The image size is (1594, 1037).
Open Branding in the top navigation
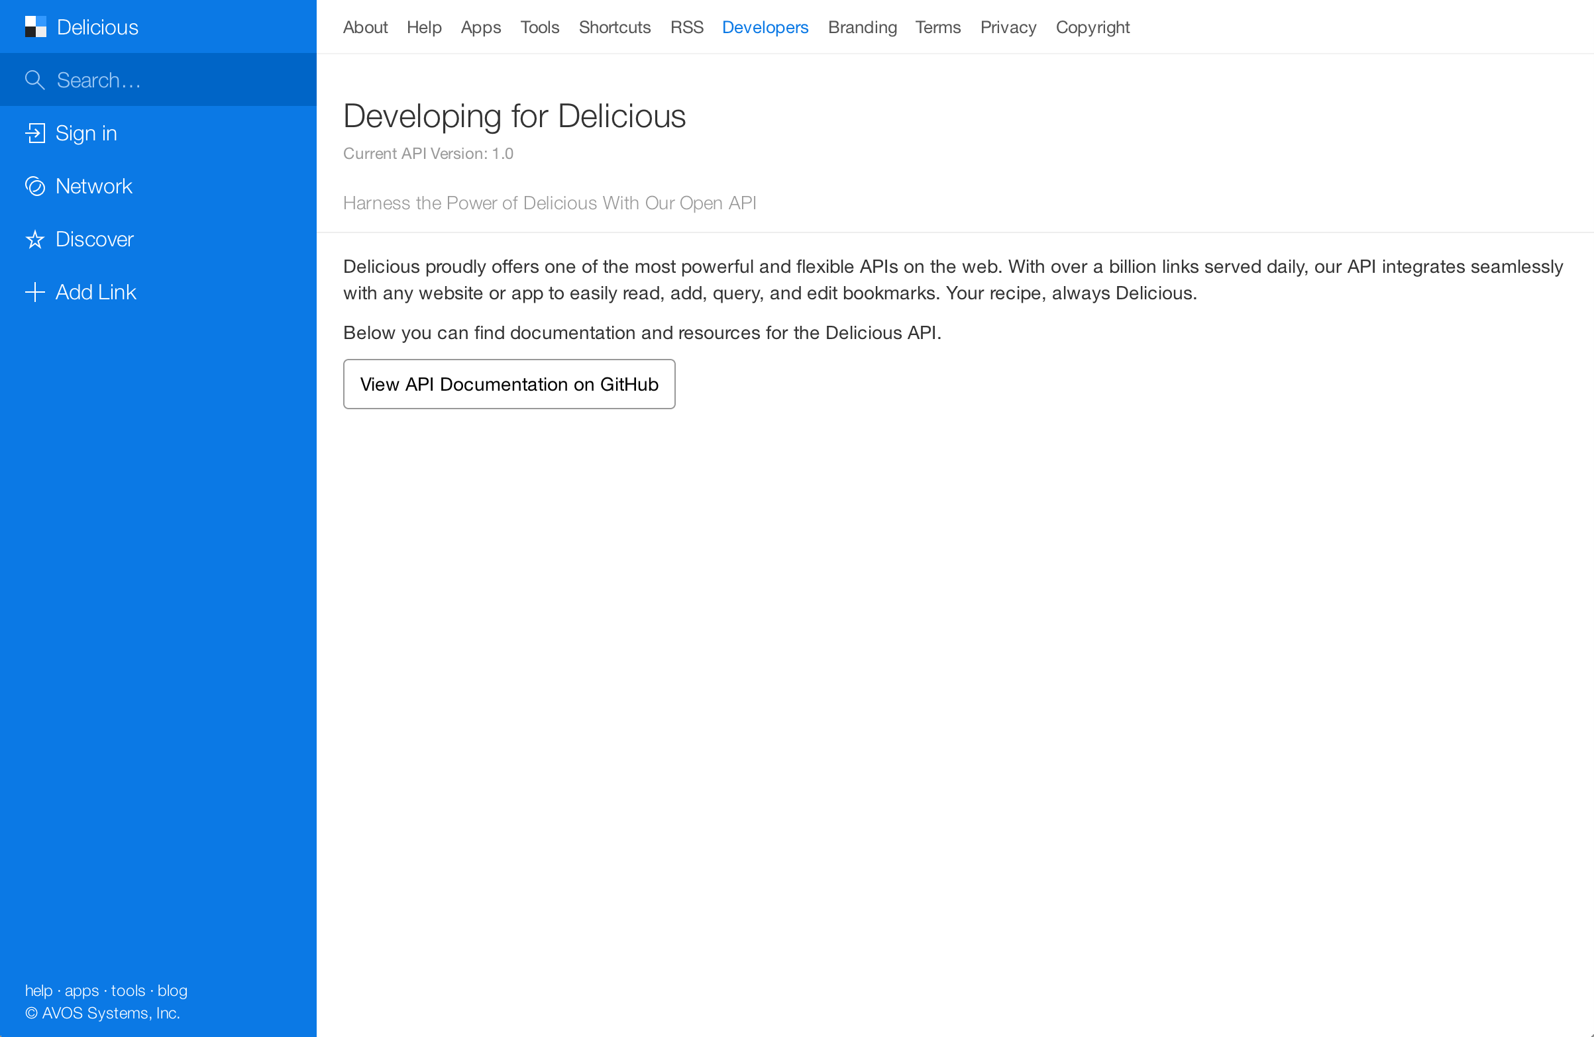862,27
